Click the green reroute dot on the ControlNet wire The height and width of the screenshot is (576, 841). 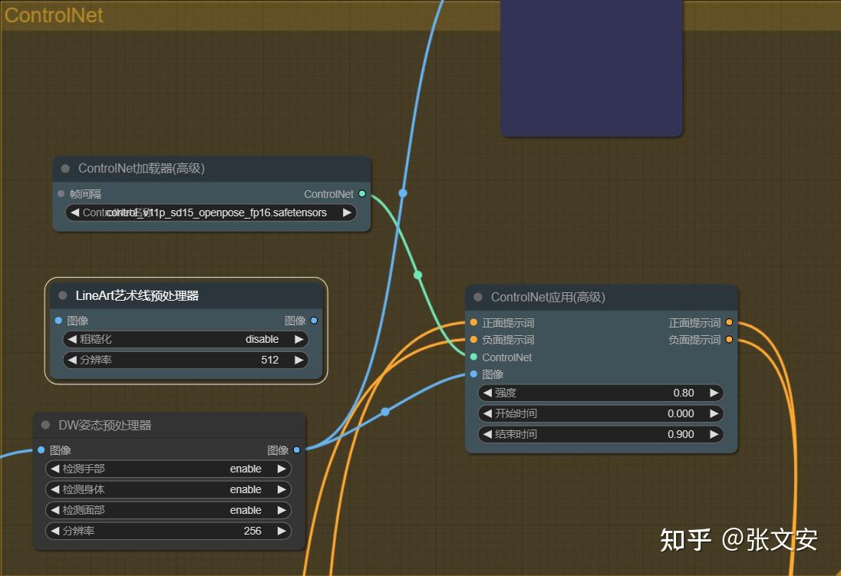tap(417, 275)
